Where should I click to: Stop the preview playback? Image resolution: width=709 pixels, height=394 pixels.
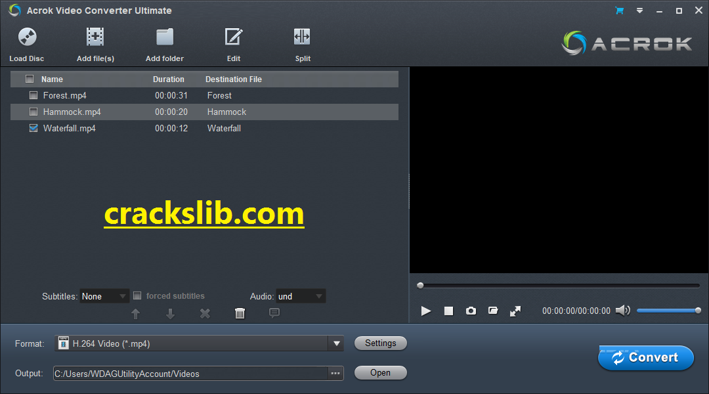[448, 311]
